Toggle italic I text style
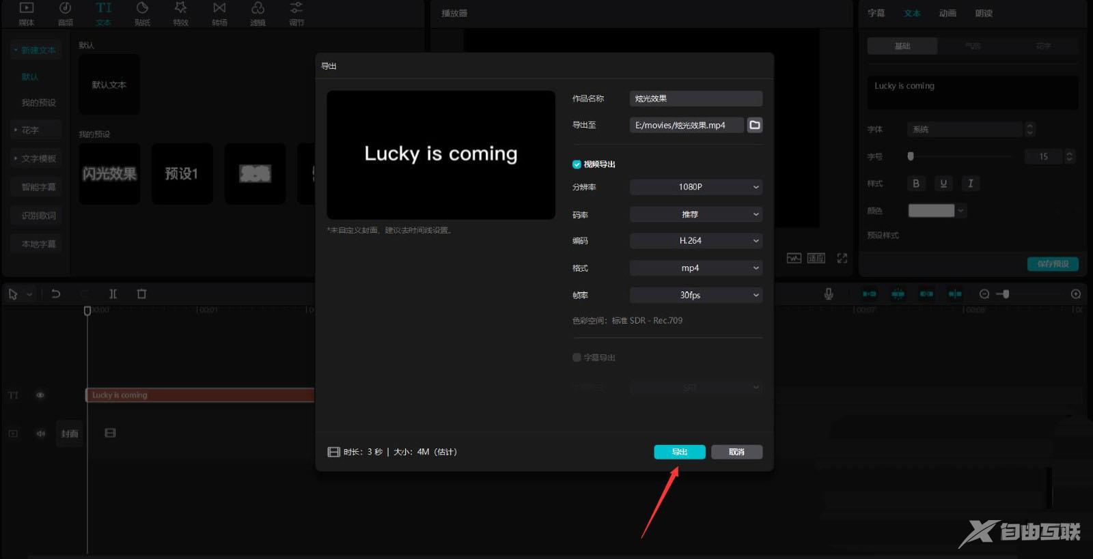1093x559 pixels. pos(970,184)
